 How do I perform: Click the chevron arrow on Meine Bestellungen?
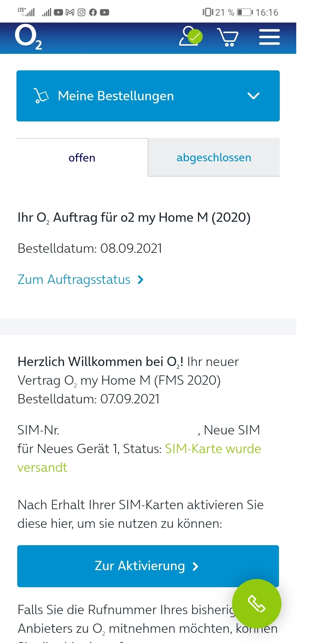253,96
